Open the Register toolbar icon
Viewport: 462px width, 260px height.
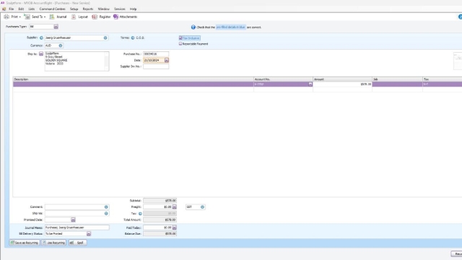coord(95,17)
